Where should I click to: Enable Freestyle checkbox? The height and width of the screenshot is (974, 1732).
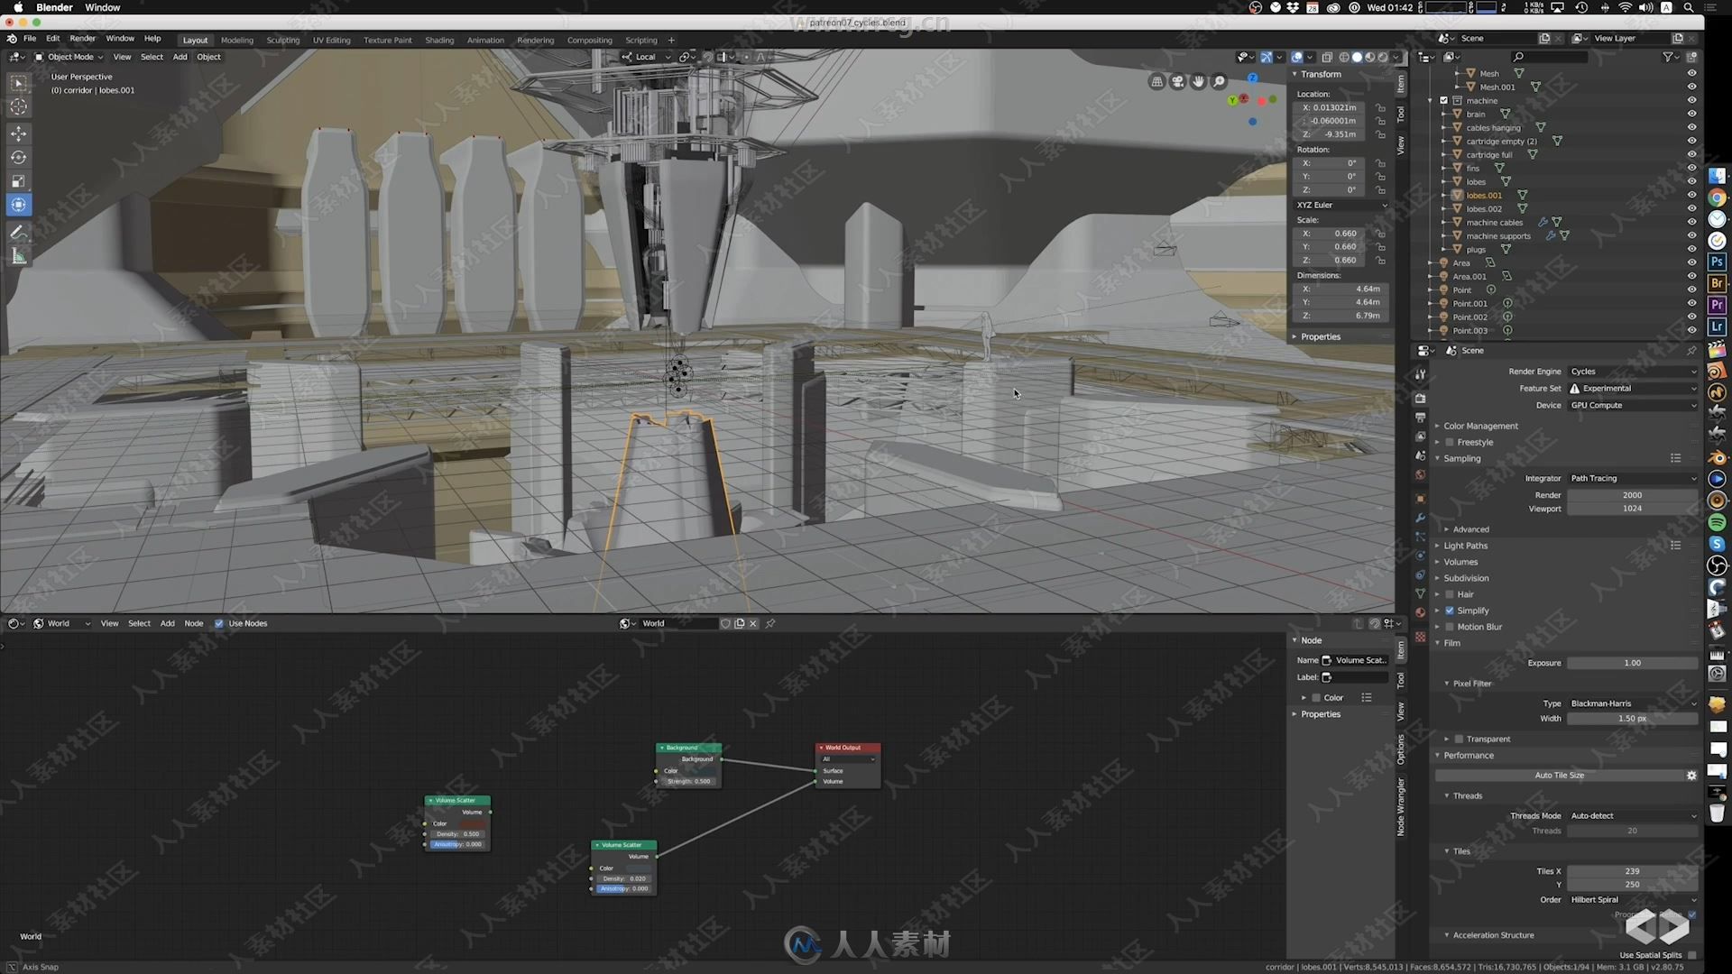click(1450, 443)
